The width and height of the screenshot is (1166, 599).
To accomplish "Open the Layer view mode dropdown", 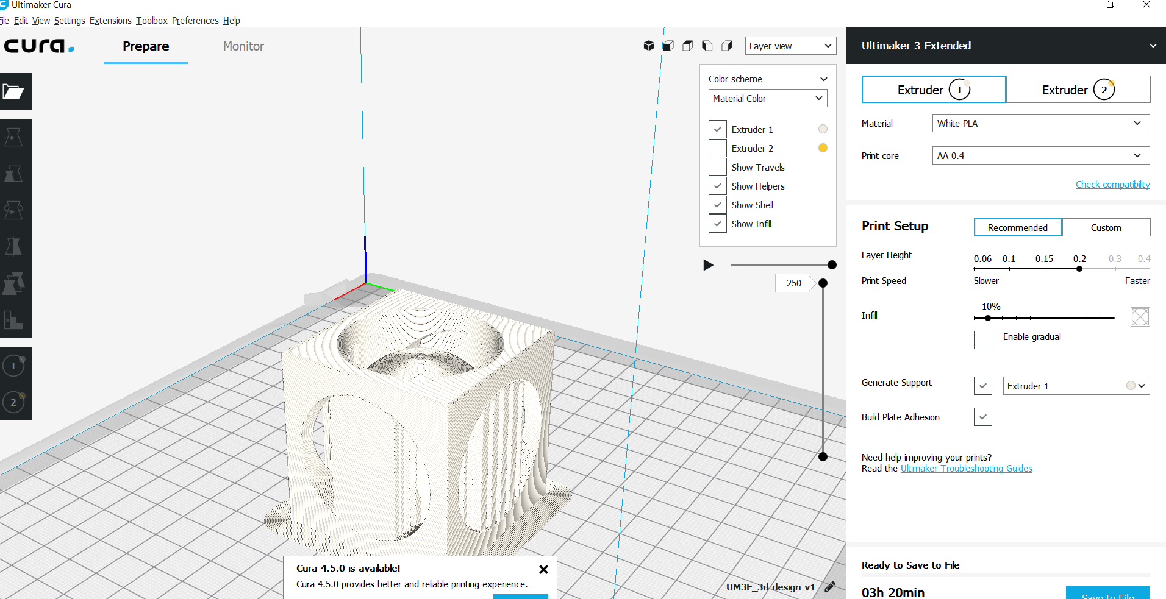I will (790, 46).
